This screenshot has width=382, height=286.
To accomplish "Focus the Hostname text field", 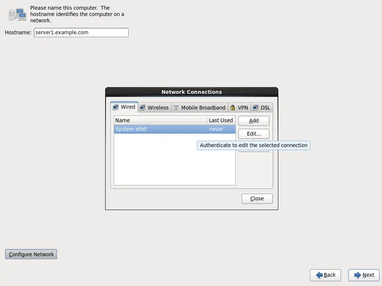I will [81, 32].
